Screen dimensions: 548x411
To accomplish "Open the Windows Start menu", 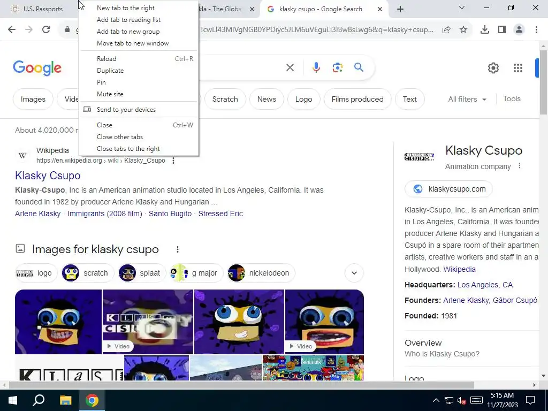I will point(13,400).
